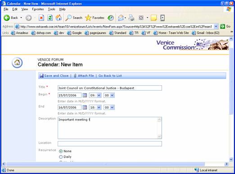This screenshot has height=174, width=235.
Task: Click Go Back to List link
Action: point(110,76)
